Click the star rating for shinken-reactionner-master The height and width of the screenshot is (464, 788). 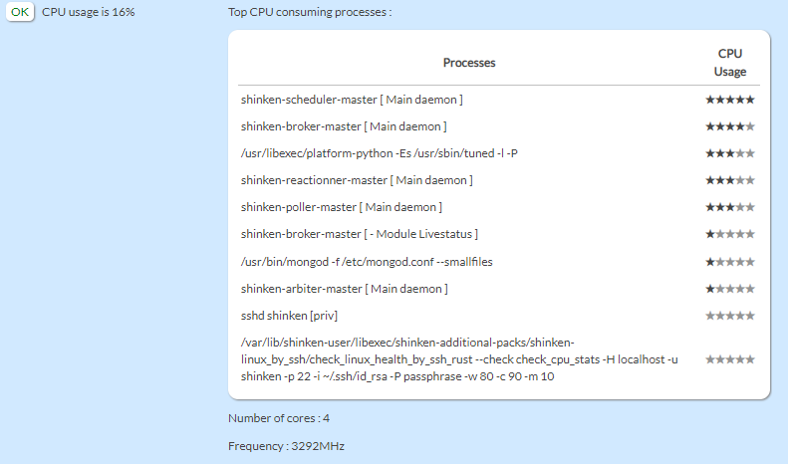pos(729,180)
